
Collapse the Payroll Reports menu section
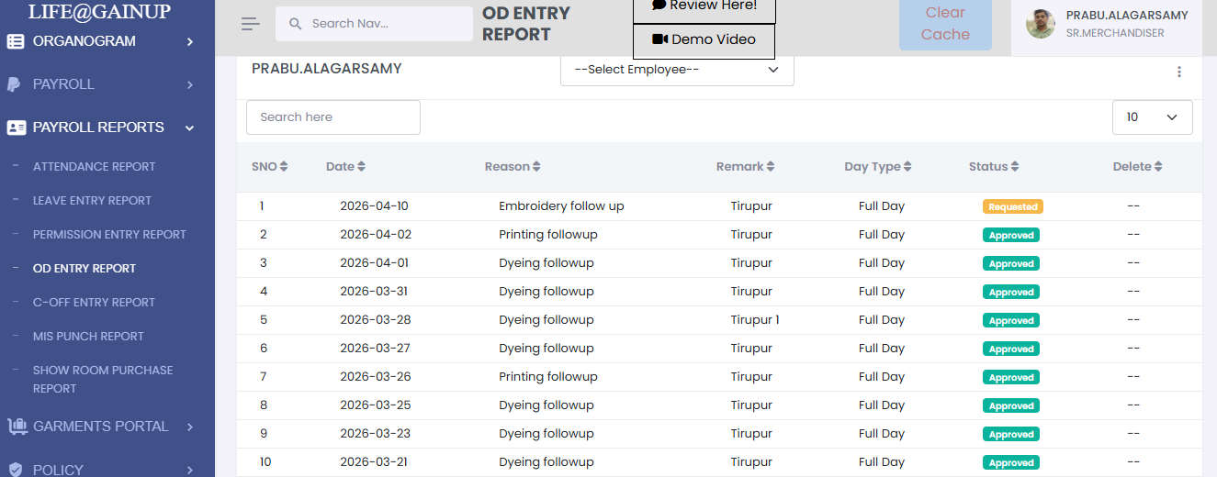[190, 128]
